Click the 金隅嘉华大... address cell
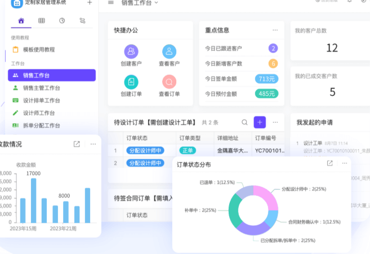Viewport: 370px width, 254px height. 233,150
